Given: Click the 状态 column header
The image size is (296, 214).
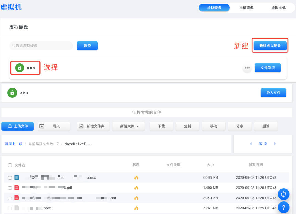Looking at the screenshot, I should [x=136, y=165].
